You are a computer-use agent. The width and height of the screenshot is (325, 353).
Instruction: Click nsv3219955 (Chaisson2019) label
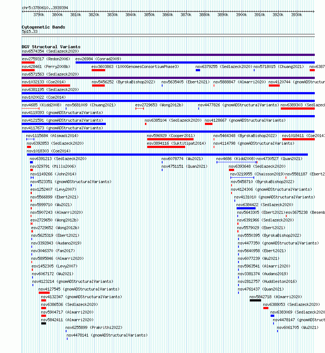pyautogui.click(x=257, y=174)
